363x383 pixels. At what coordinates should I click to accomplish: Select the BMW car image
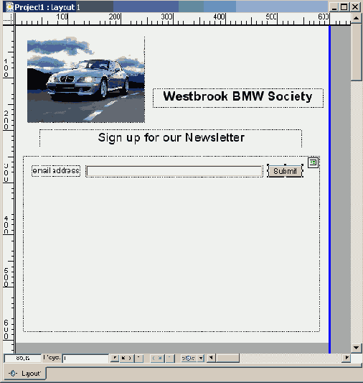click(86, 80)
